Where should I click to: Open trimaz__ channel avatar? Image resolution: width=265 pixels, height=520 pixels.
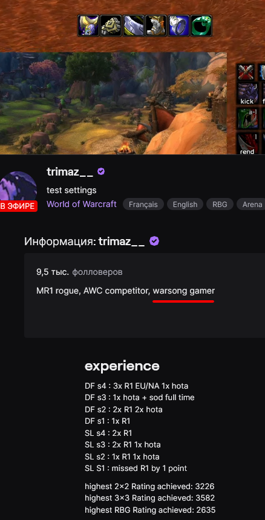click(x=18, y=188)
